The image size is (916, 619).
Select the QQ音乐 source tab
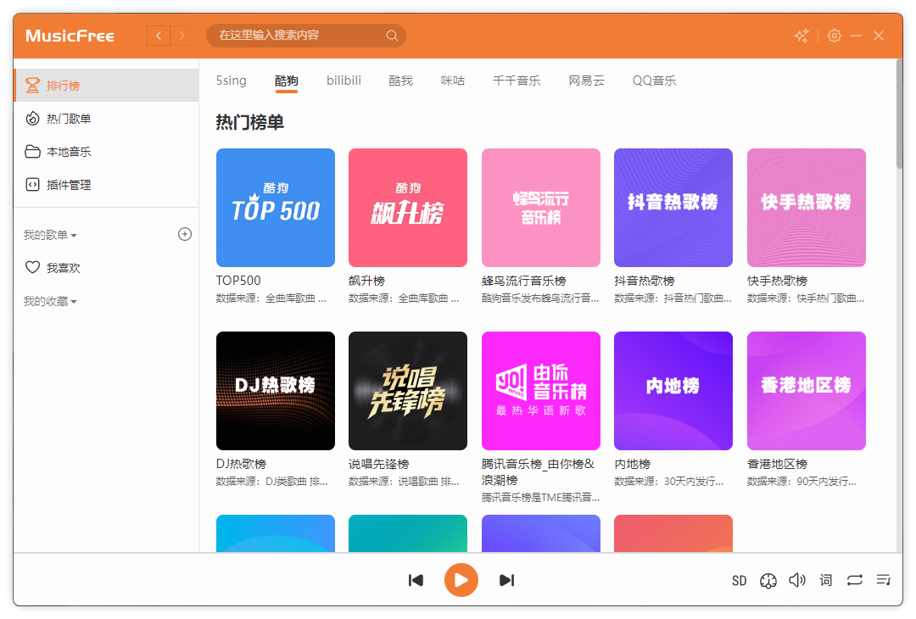654,81
